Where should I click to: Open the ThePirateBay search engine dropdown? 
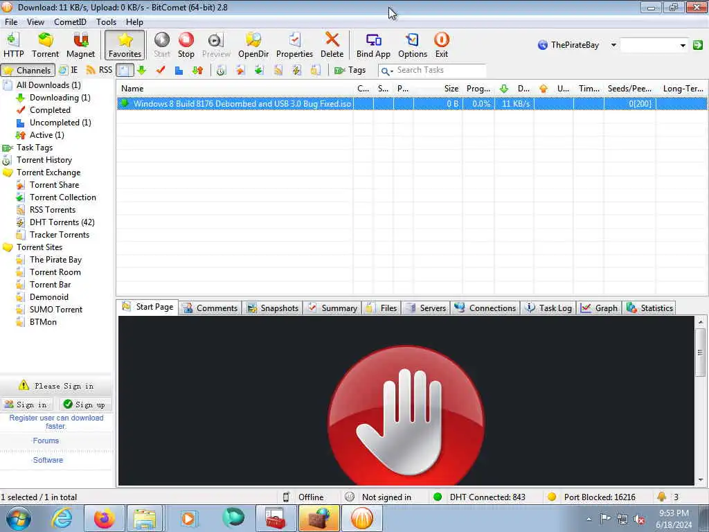point(613,45)
